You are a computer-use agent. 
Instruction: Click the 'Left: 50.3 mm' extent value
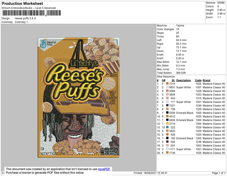click(x=181, y=40)
